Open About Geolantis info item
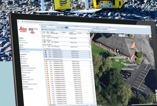Image resolution: width=157 pixels, height=106 pixels. point(28,89)
